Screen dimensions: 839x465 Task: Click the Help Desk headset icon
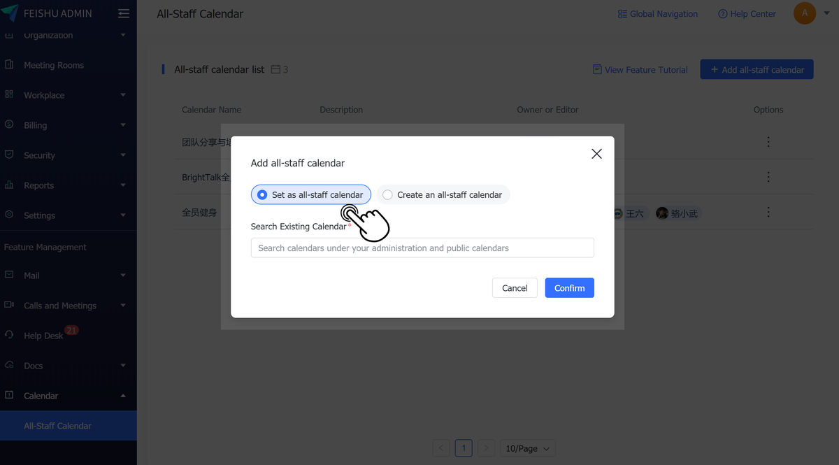coord(8,335)
